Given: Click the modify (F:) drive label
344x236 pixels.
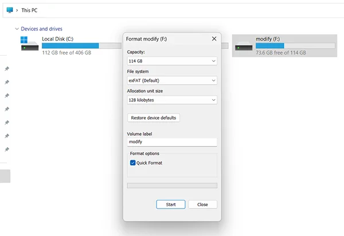Looking at the screenshot, I should click(268, 39).
